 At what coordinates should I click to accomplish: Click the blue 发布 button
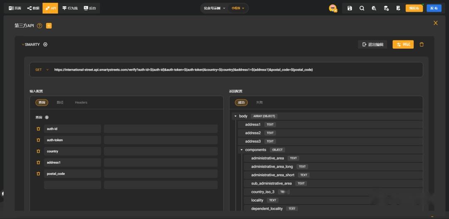(x=434, y=8)
